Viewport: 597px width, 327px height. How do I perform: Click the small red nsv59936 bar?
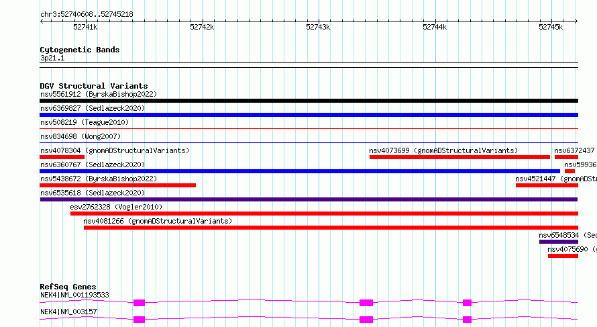pos(569,171)
